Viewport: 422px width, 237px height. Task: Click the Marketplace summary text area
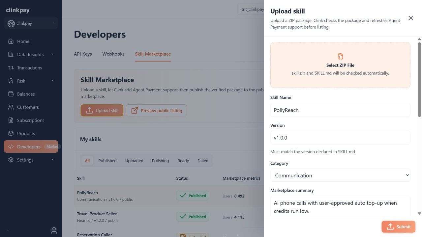tap(340, 206)
